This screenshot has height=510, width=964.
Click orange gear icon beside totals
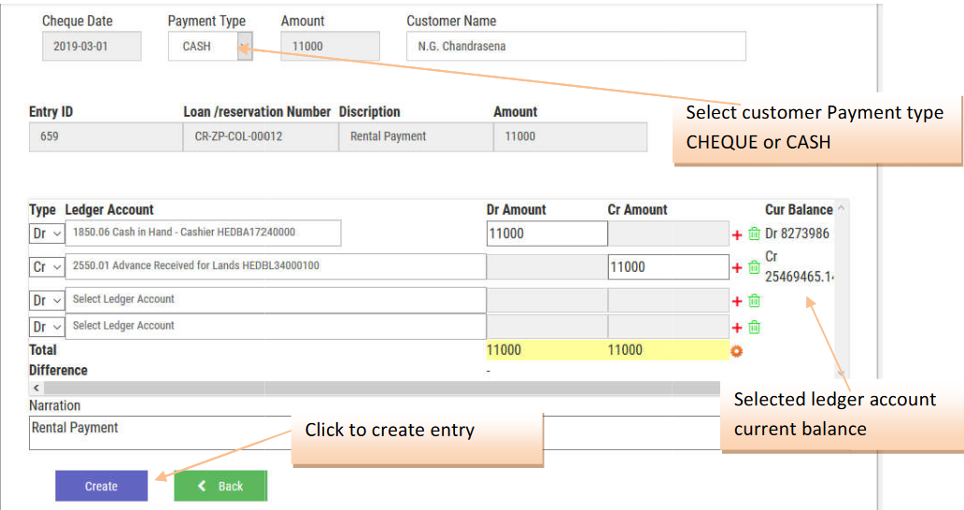736,351
